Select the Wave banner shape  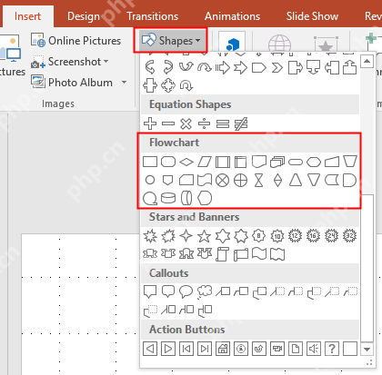[x=259, y=253]
